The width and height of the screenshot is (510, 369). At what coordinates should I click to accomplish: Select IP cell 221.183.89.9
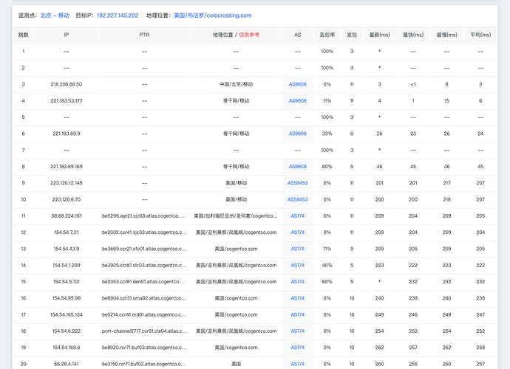tap(67, 134)
